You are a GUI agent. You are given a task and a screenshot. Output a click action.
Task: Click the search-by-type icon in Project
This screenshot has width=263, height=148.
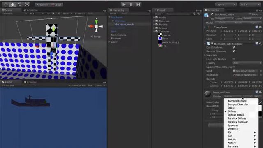[x=194, y=14]
